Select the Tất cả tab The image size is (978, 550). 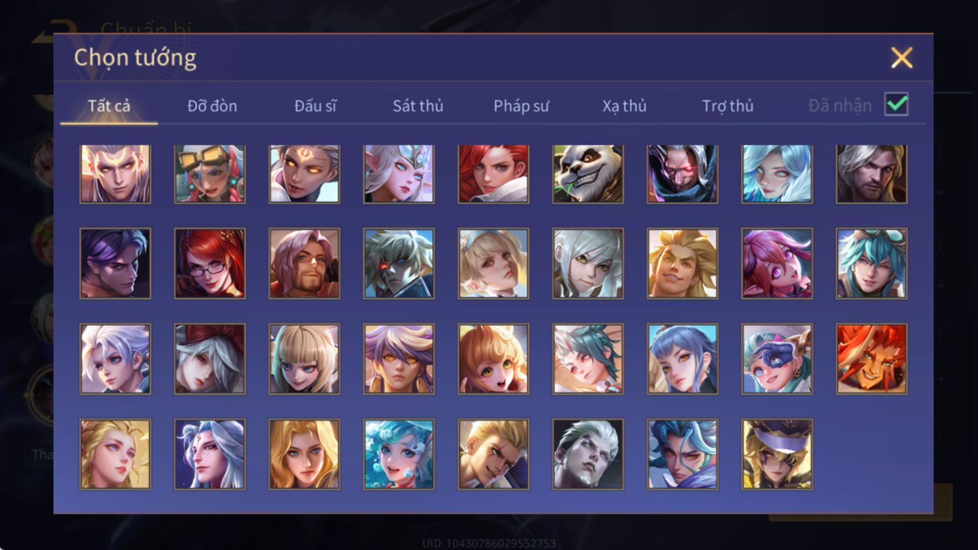(109, 106)
